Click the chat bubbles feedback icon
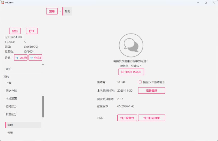Image resolution: width=218 pixels, height=141 pixels. coord(131,45)
